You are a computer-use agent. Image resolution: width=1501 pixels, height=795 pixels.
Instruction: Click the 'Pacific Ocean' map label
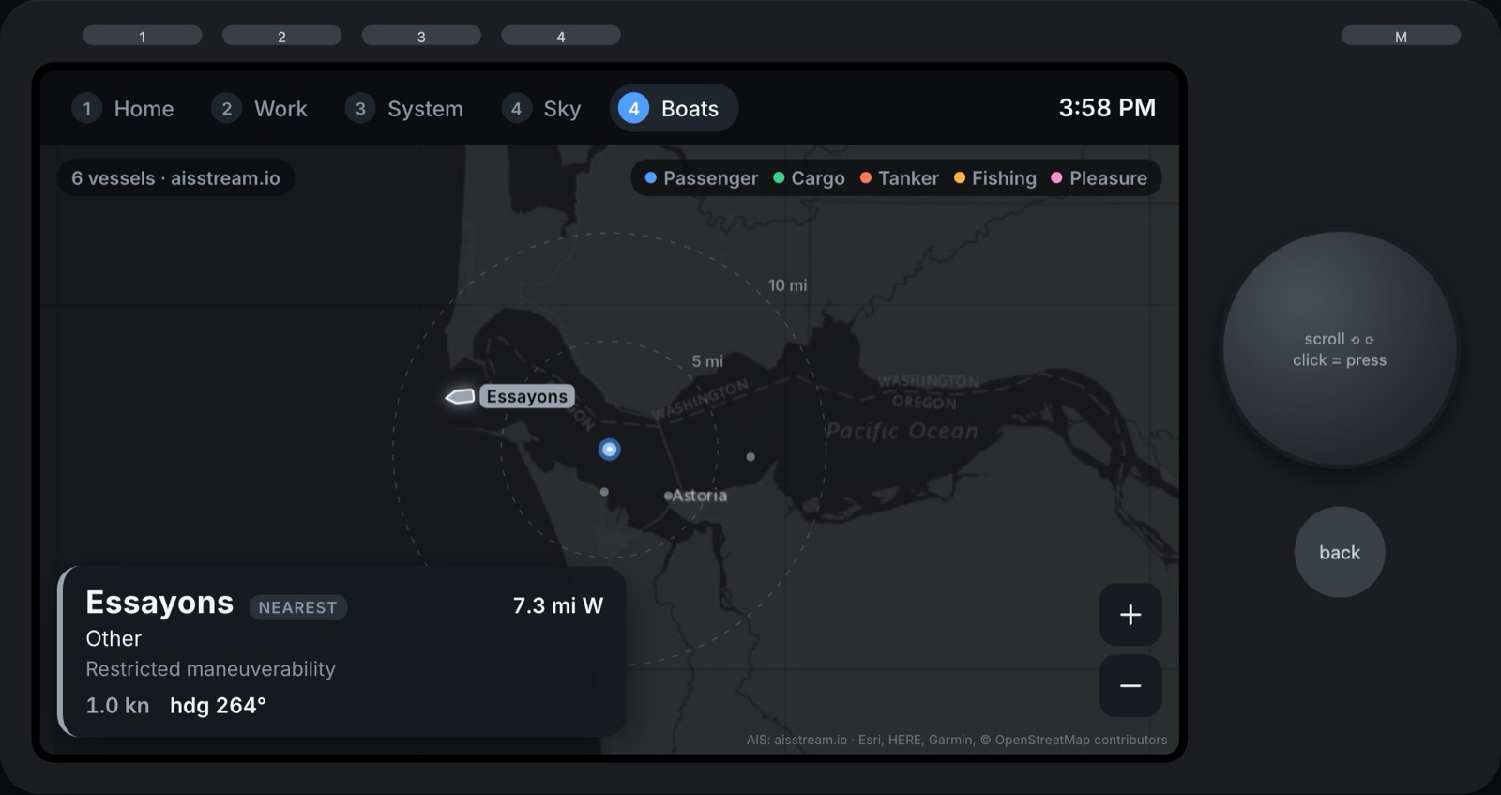[x=902, y=431]
